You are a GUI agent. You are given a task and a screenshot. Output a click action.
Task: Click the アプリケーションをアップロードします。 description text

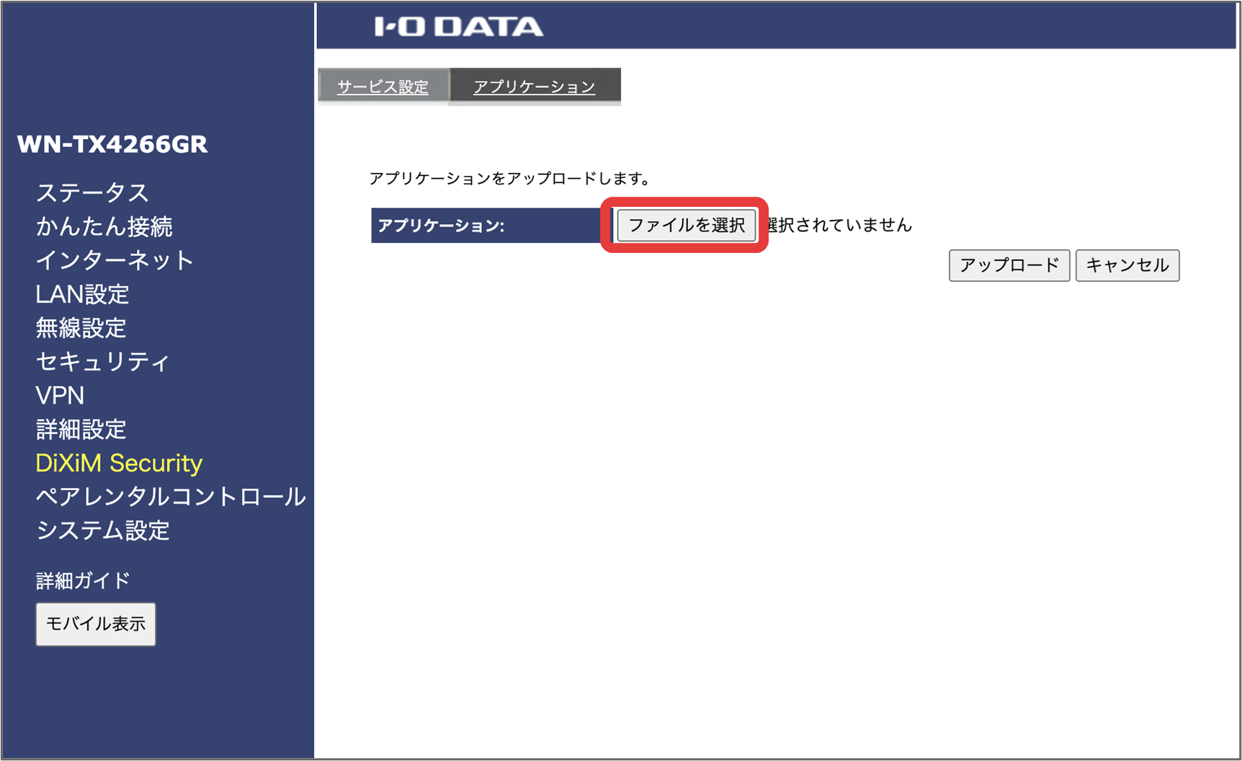[509, 179]
